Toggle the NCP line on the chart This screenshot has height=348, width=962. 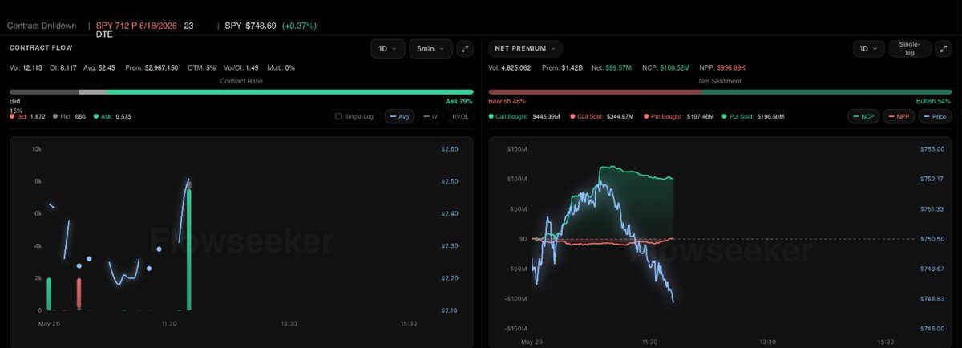[863, 116]
